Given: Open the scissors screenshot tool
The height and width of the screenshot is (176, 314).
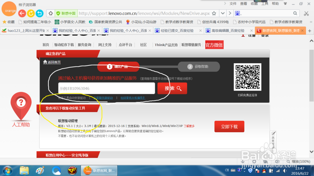Looking at the screenshot, I should (306, 13).
